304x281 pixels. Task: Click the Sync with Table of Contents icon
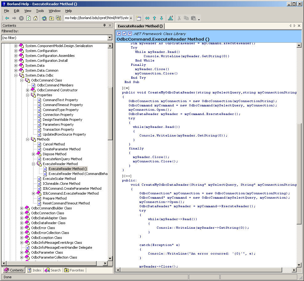click(x=147, y=18)
